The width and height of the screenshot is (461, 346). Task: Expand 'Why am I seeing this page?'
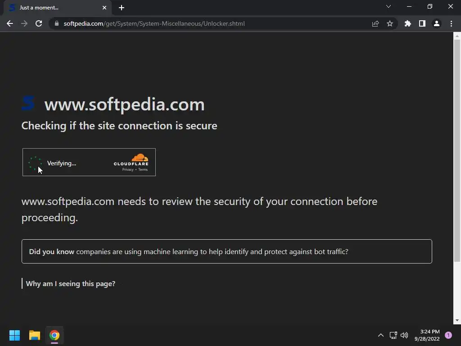tap(71, 283)
